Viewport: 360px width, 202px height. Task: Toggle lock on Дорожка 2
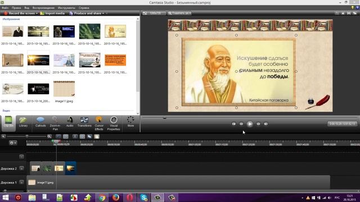tap(21, 168)
